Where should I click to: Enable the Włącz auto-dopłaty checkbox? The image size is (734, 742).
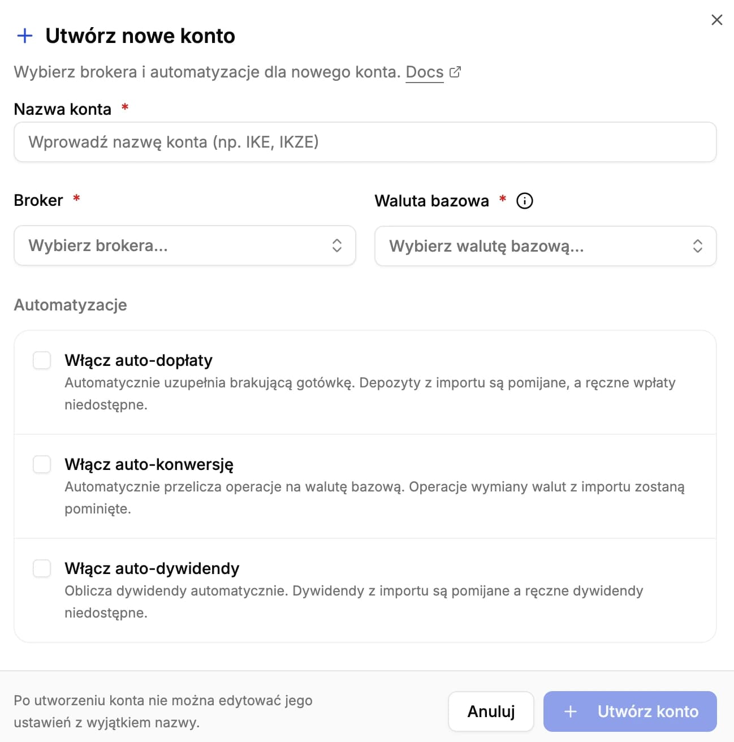click(x=42, y=360)
